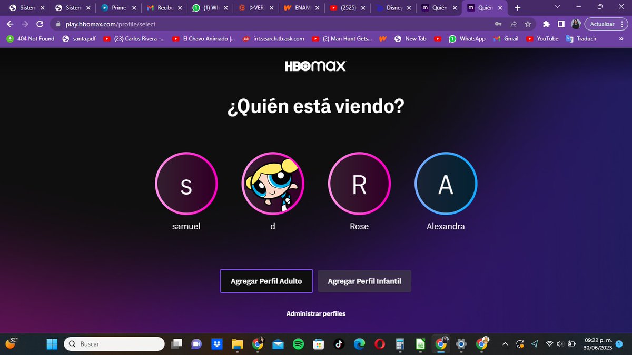
Task: Switch to the Prime Video tab
Action: click(116, 7)
